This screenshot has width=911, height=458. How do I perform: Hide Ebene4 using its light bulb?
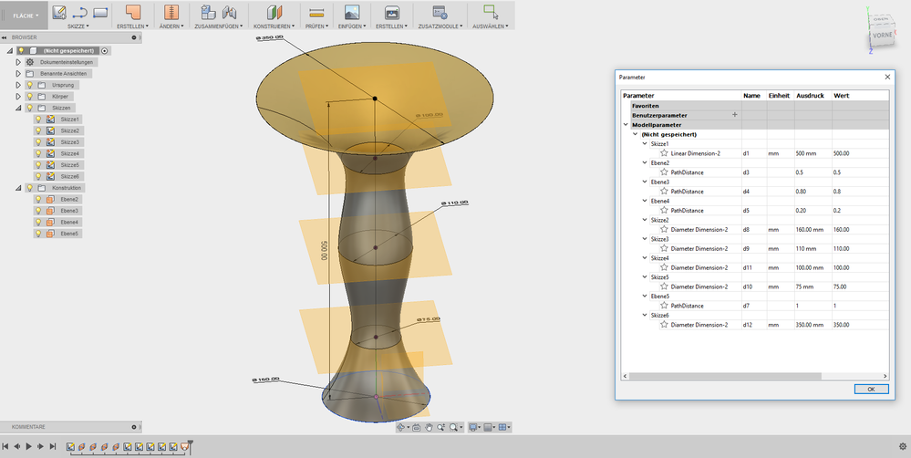(38, 222)
